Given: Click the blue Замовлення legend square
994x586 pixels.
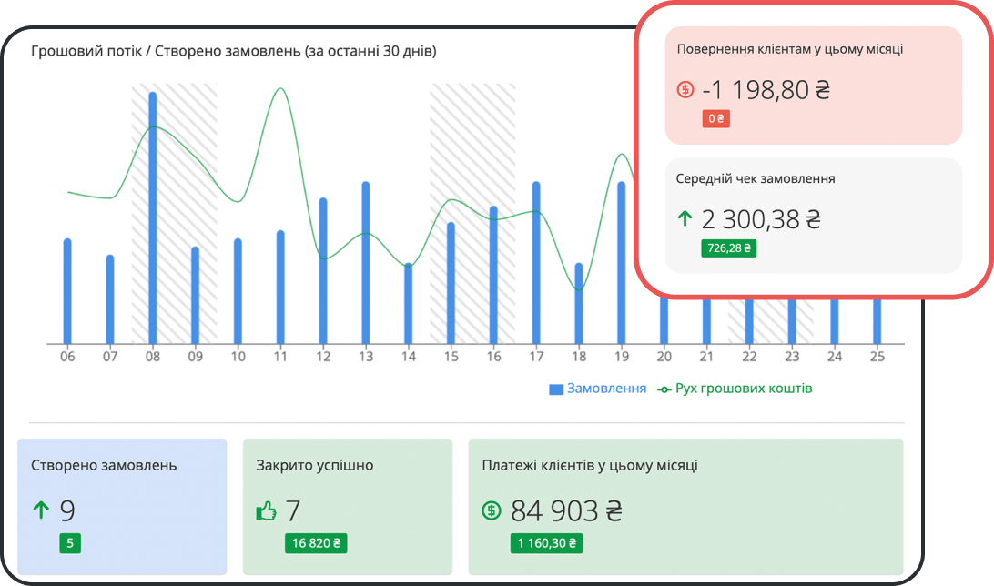Looking at the screenshot, I should tap(556, 389).
